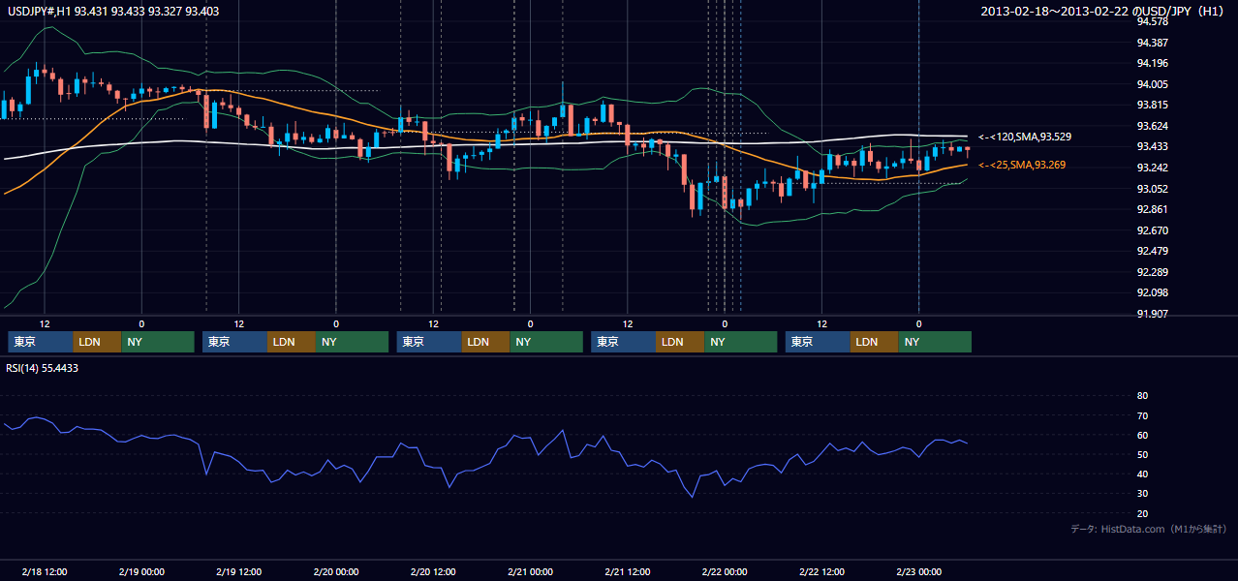Screen dimensions: 1238x581
Task: Click the HistData.com data source credit
Action: coord(1149,529)
